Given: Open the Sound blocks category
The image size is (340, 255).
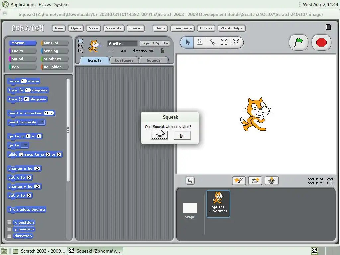Looking at the screenshot, I should [x=22, y=59].
